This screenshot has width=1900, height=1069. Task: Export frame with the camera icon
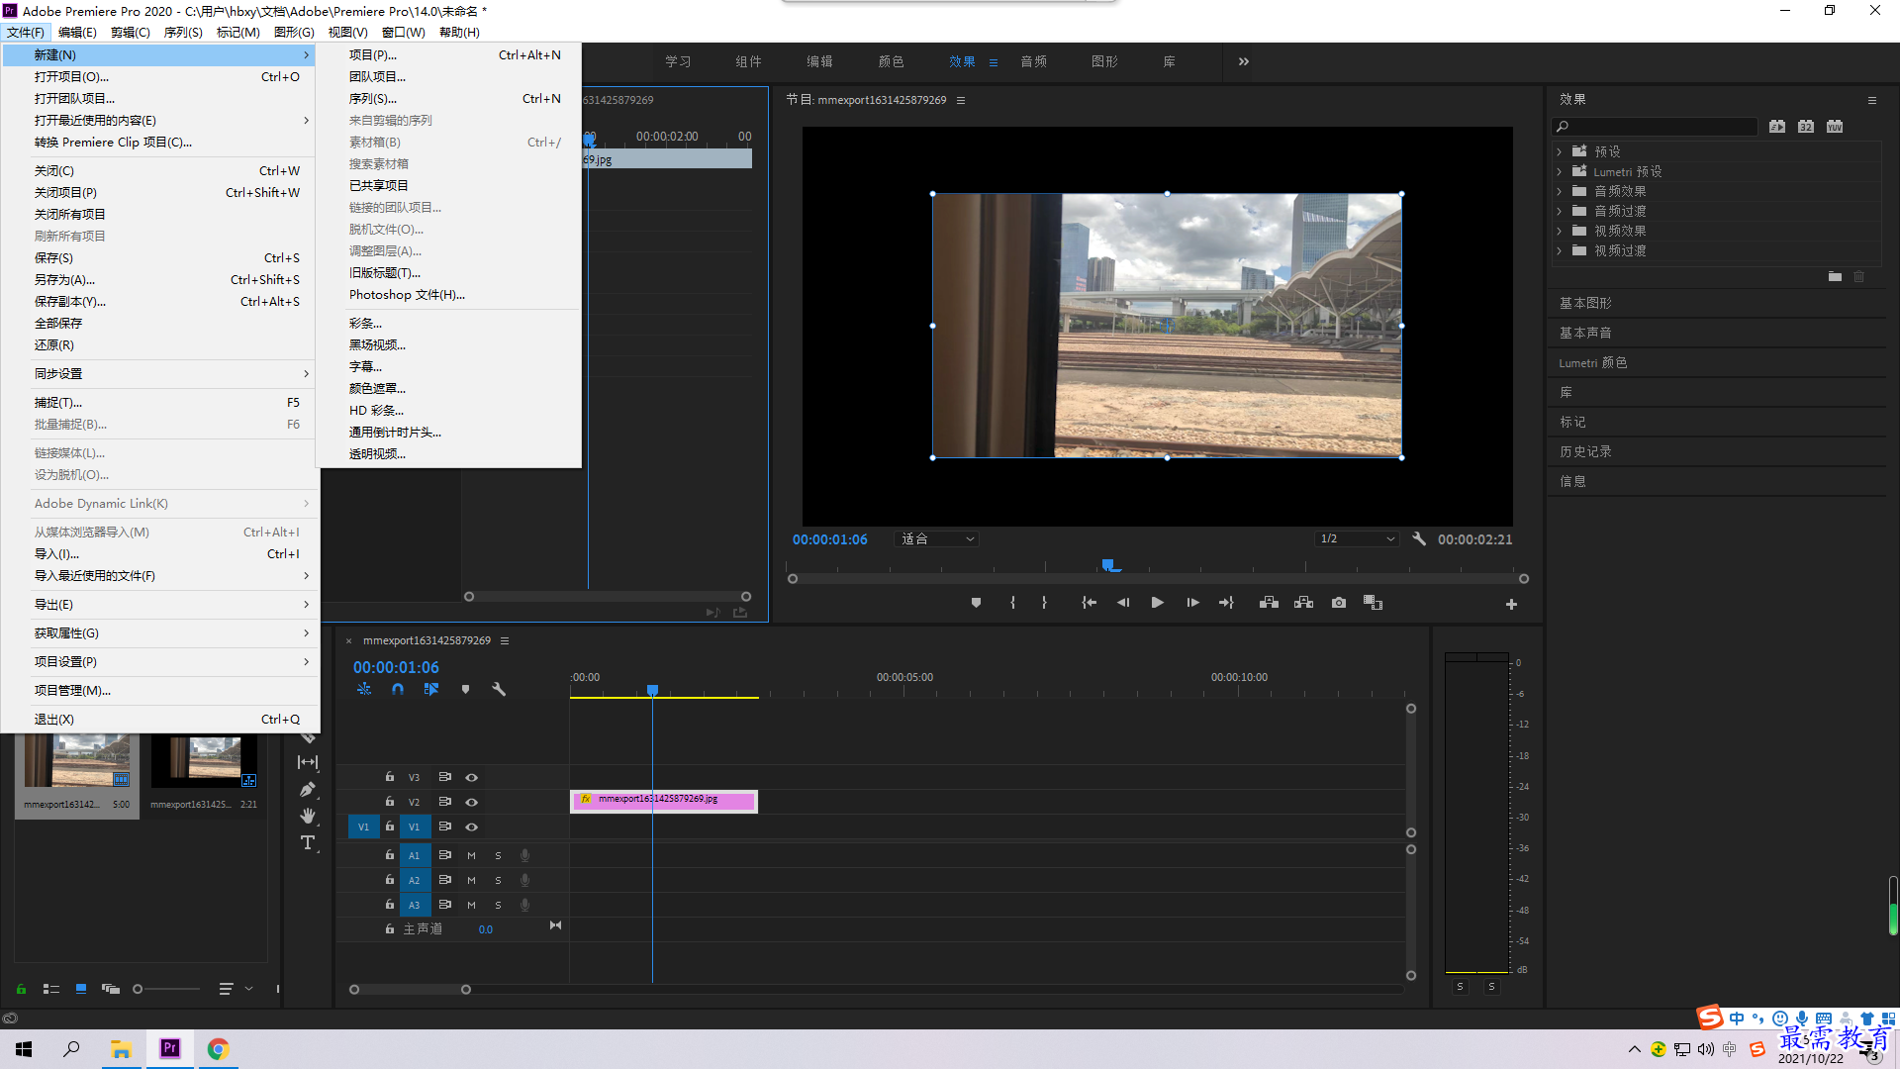click(1339, 603)
